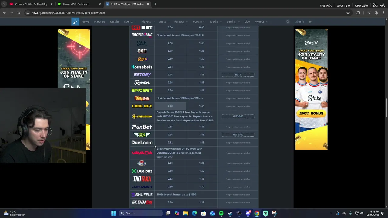The width and height of the screenshot is (388, 218).
Task: Go back with the browser back arrow
Action: pyautogui.click(x=4, y=13)
